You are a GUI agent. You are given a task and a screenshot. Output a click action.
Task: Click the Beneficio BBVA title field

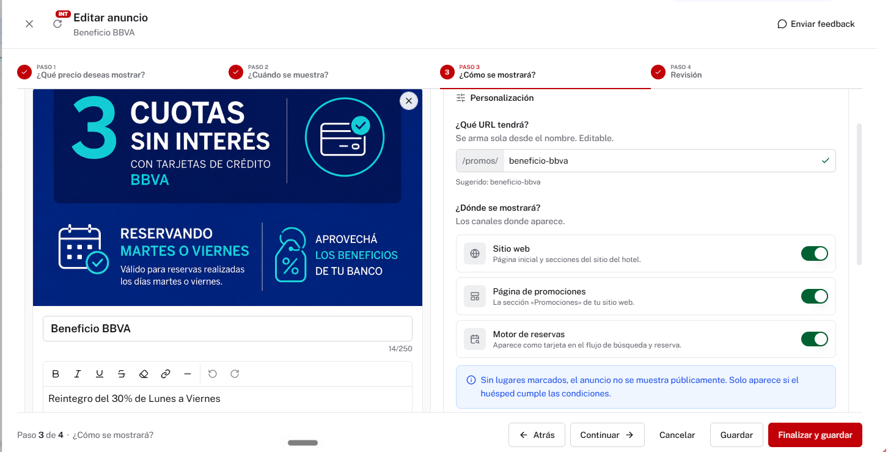coord(227,329)
